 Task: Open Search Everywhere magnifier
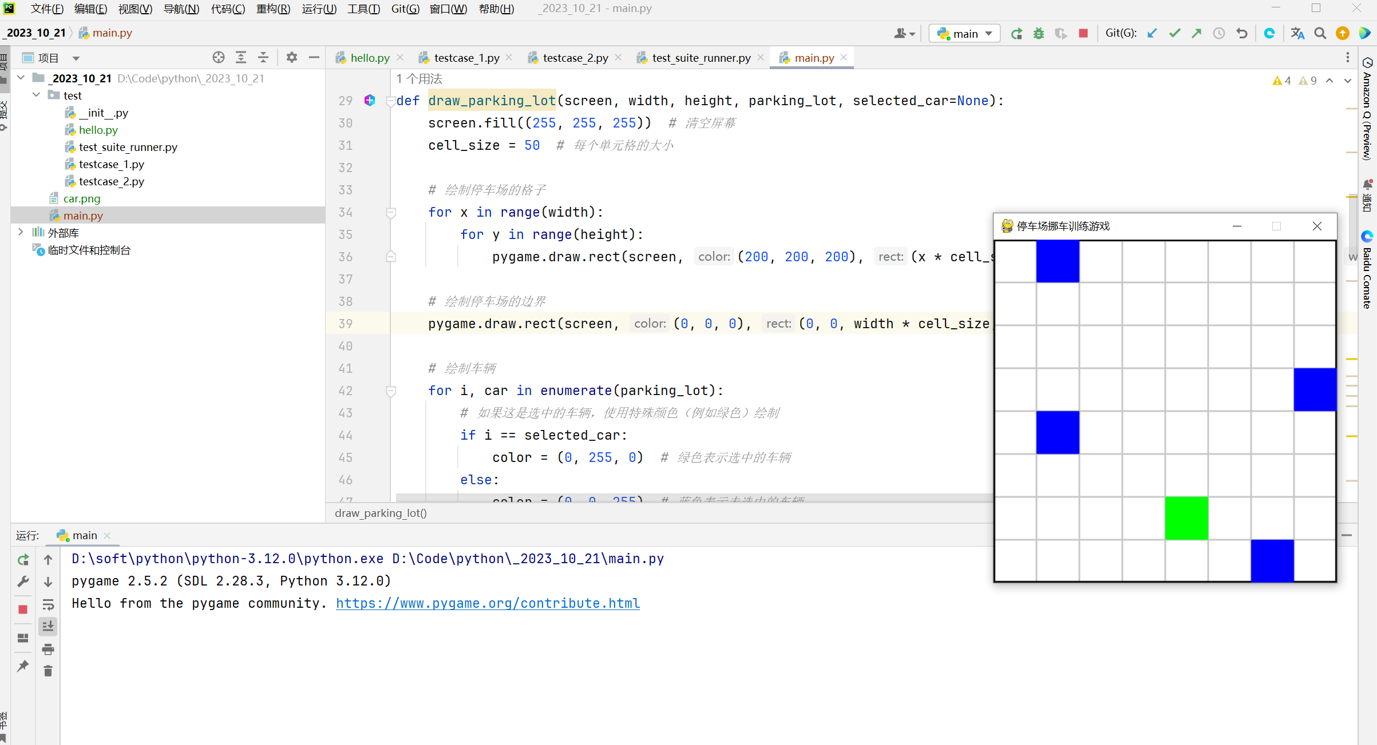(x=1320, y=34)
